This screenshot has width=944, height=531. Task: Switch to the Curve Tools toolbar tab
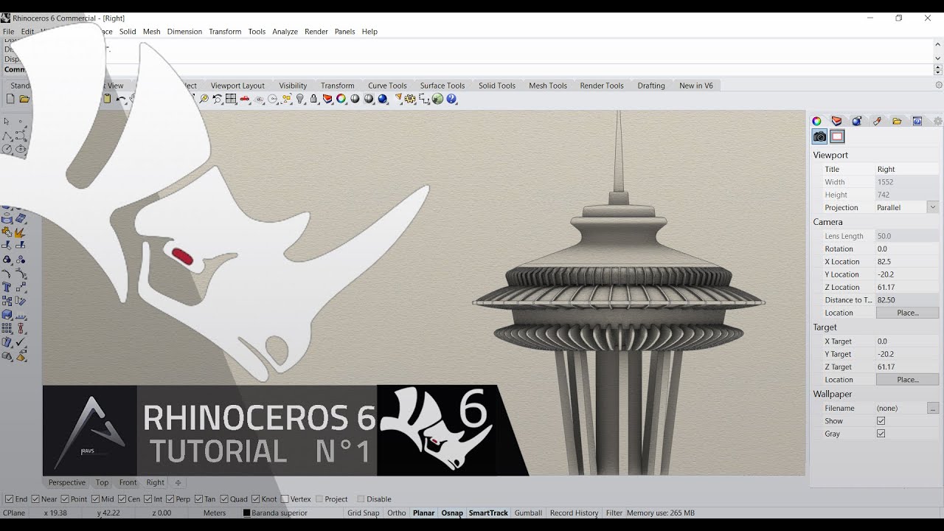point(387,86)
